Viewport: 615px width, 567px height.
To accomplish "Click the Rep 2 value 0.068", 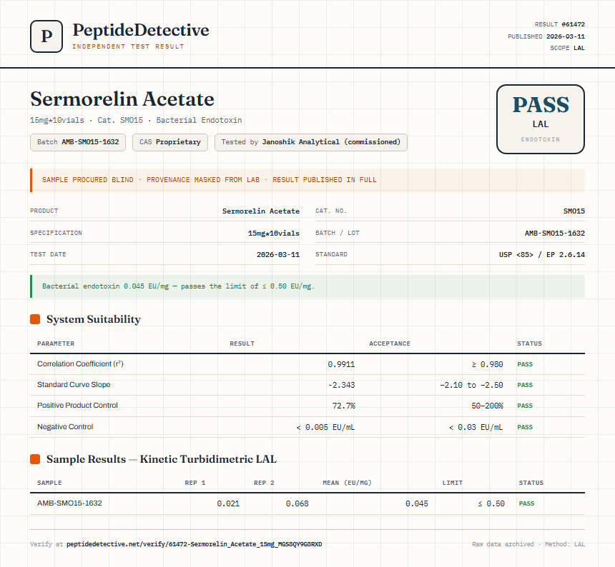I will (297, 503).
